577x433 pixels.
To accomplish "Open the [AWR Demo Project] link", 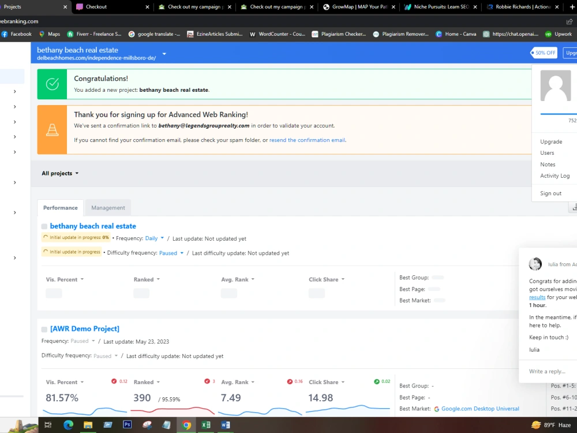I will click(85, 329).
